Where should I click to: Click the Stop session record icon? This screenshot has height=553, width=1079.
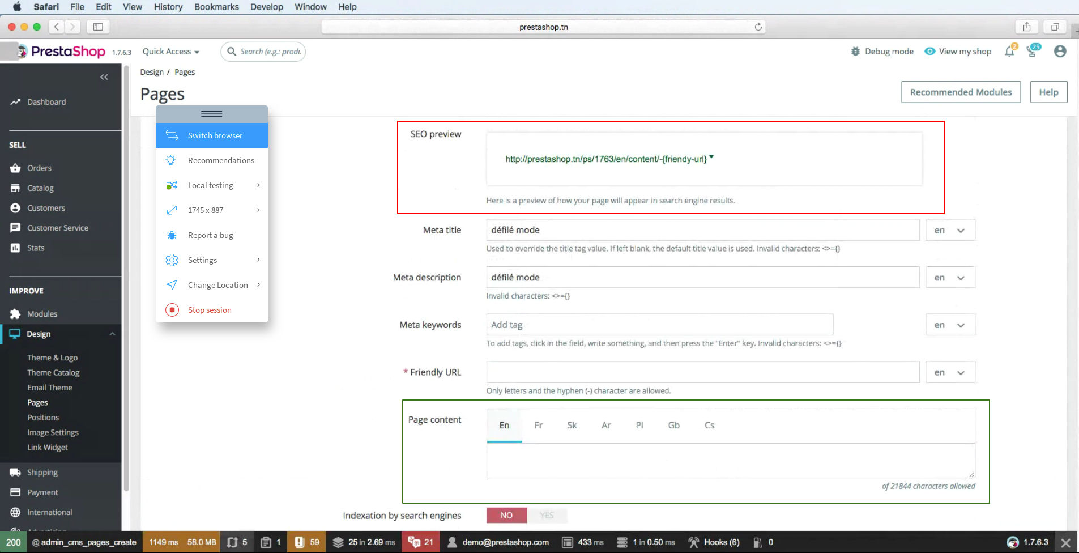point(172,310)
